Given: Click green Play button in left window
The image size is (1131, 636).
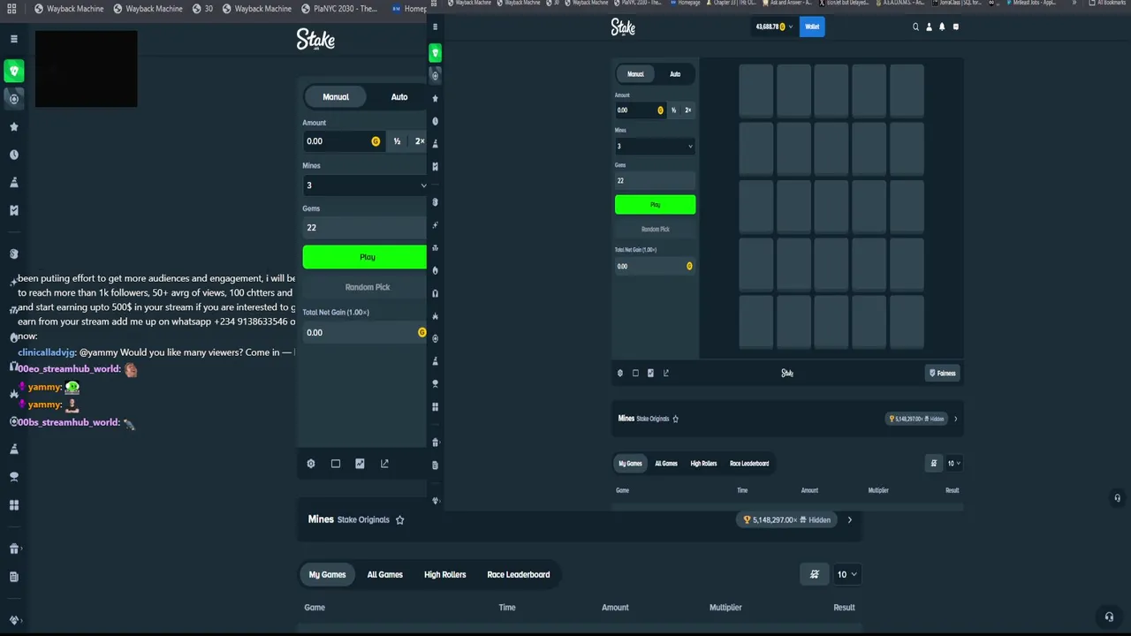Looking at the screenshot, I should [365, 257].
